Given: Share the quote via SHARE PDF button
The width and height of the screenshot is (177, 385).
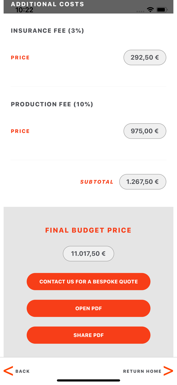Looking at the screenshot, I should point(88,335).
